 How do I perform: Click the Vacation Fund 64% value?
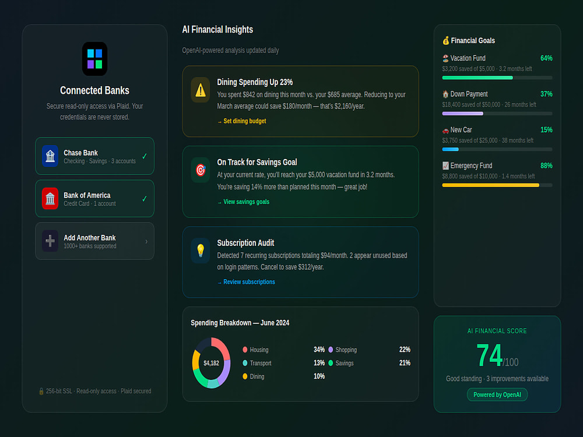click(x=546, y=58)
